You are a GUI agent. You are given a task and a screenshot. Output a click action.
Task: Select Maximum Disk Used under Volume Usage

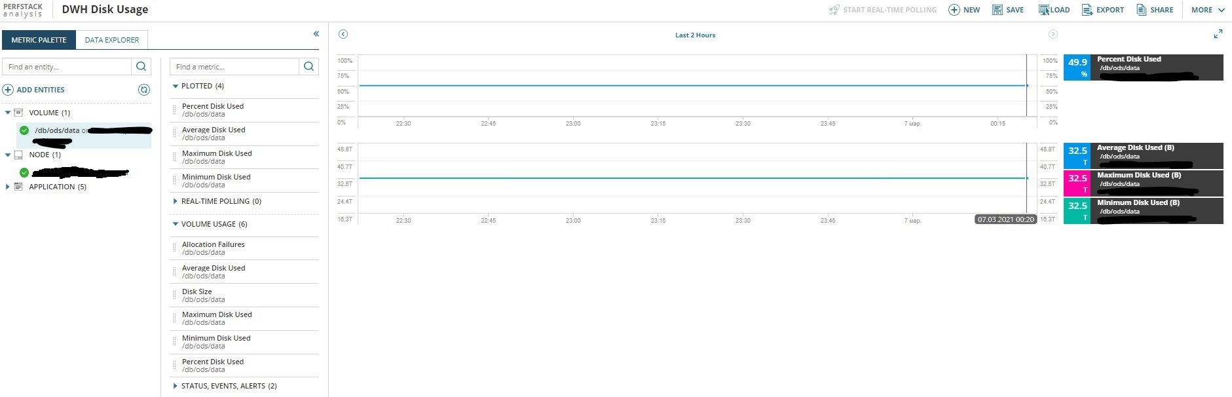(x=244, y=318)
